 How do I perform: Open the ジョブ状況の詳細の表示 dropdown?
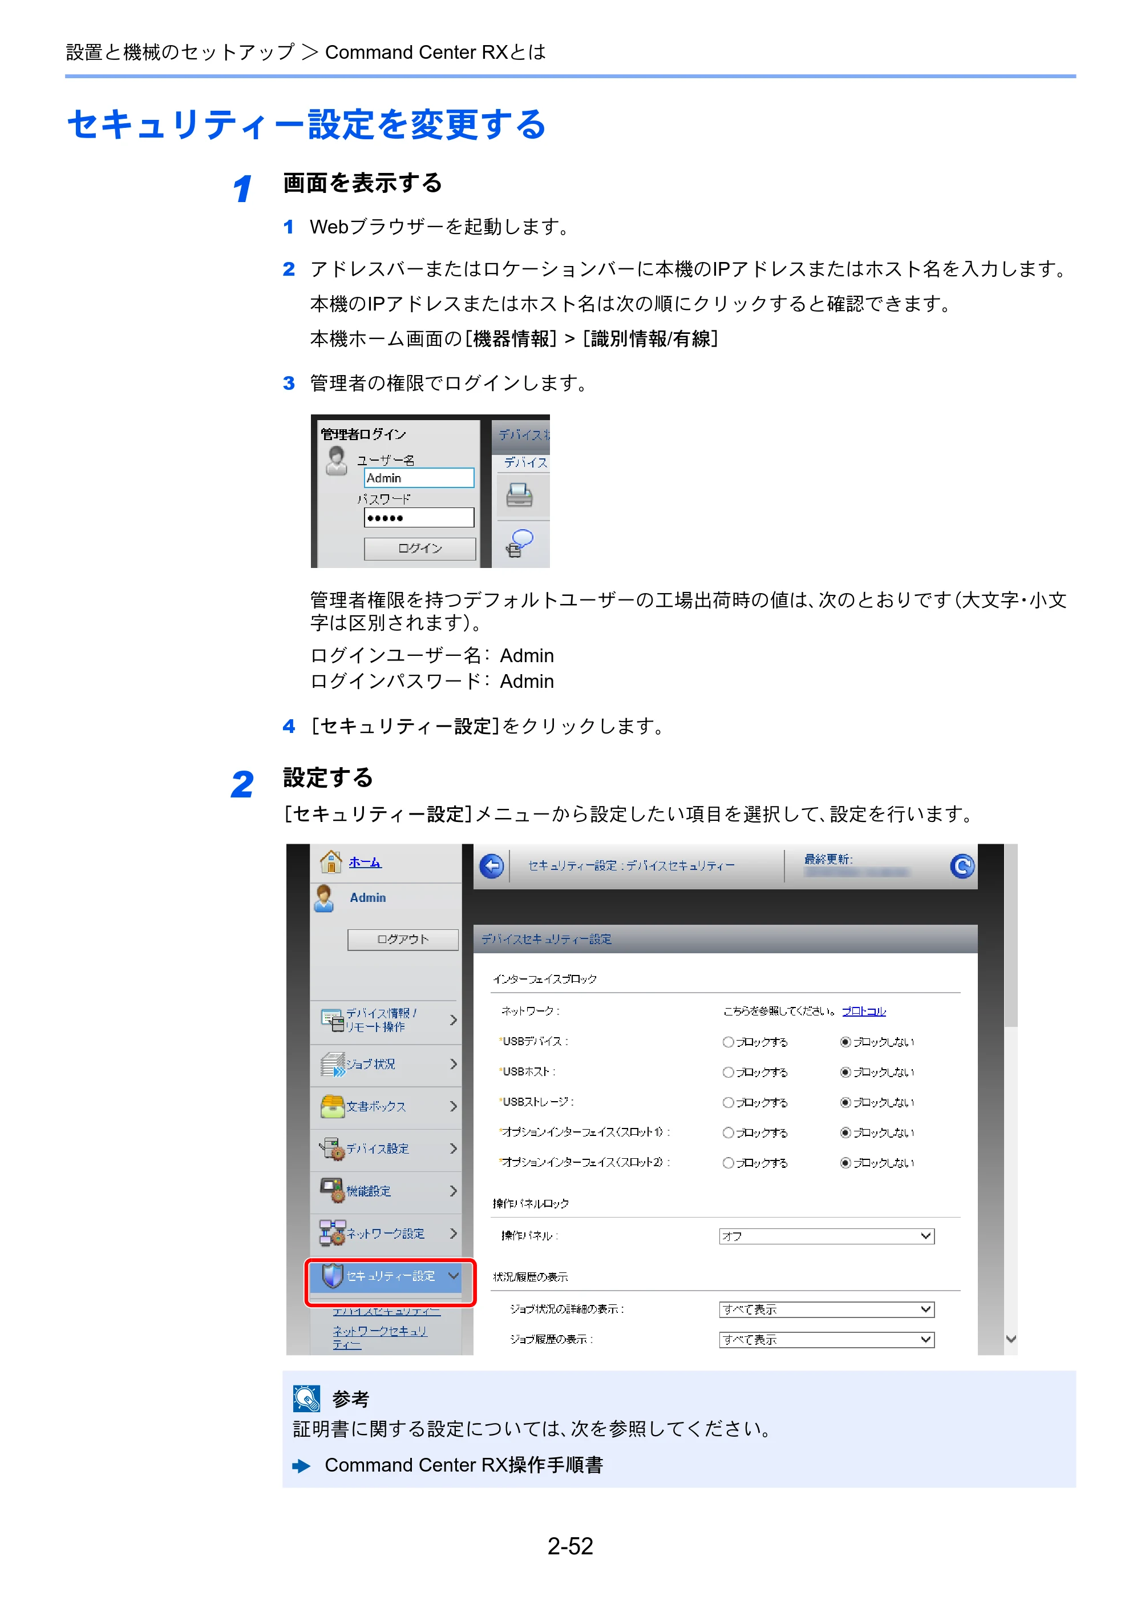[827, 1310]
